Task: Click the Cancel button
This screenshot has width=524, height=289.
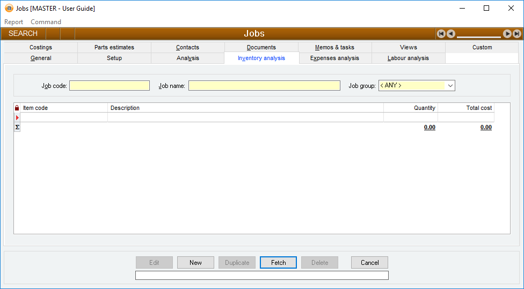Action: (x=369, y=263)
